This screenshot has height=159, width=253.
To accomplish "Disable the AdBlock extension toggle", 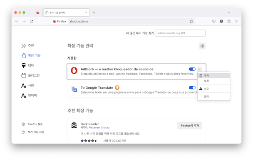I will tap(192, 69).
